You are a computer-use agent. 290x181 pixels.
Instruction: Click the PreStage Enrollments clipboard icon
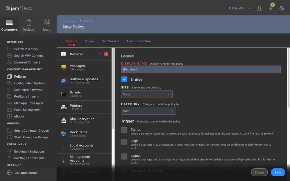pos(9,158)
